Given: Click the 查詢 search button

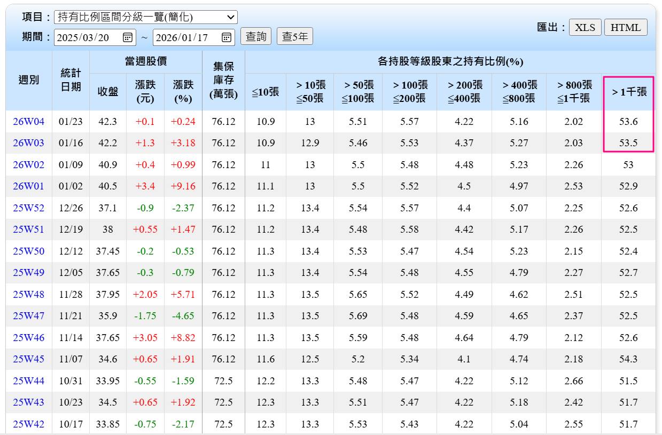Looking at the screenshot, I should click(256, 37).
